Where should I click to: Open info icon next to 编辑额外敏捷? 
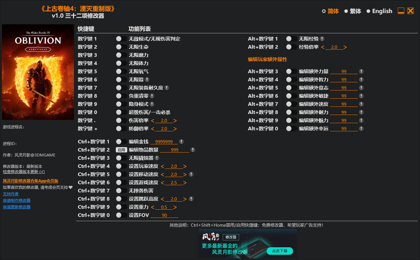click(x=361, y=96)
